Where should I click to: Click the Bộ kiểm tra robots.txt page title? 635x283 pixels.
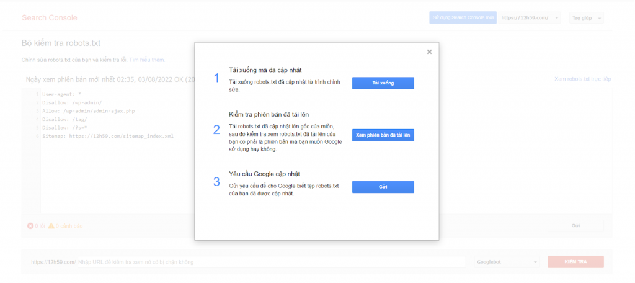[x=61, y=43]
